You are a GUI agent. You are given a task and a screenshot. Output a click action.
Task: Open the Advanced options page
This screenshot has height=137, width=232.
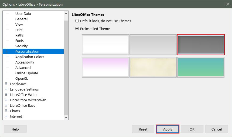(x=23, y=68)
